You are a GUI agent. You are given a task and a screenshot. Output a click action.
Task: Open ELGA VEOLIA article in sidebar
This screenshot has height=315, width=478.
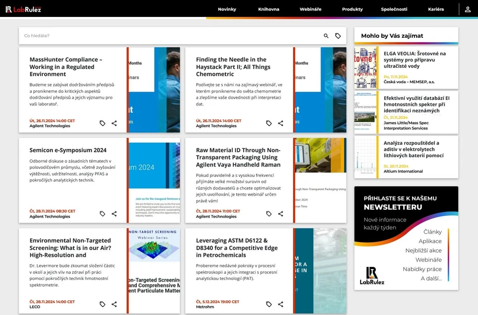pyautogui.click(x=414, y=60)
